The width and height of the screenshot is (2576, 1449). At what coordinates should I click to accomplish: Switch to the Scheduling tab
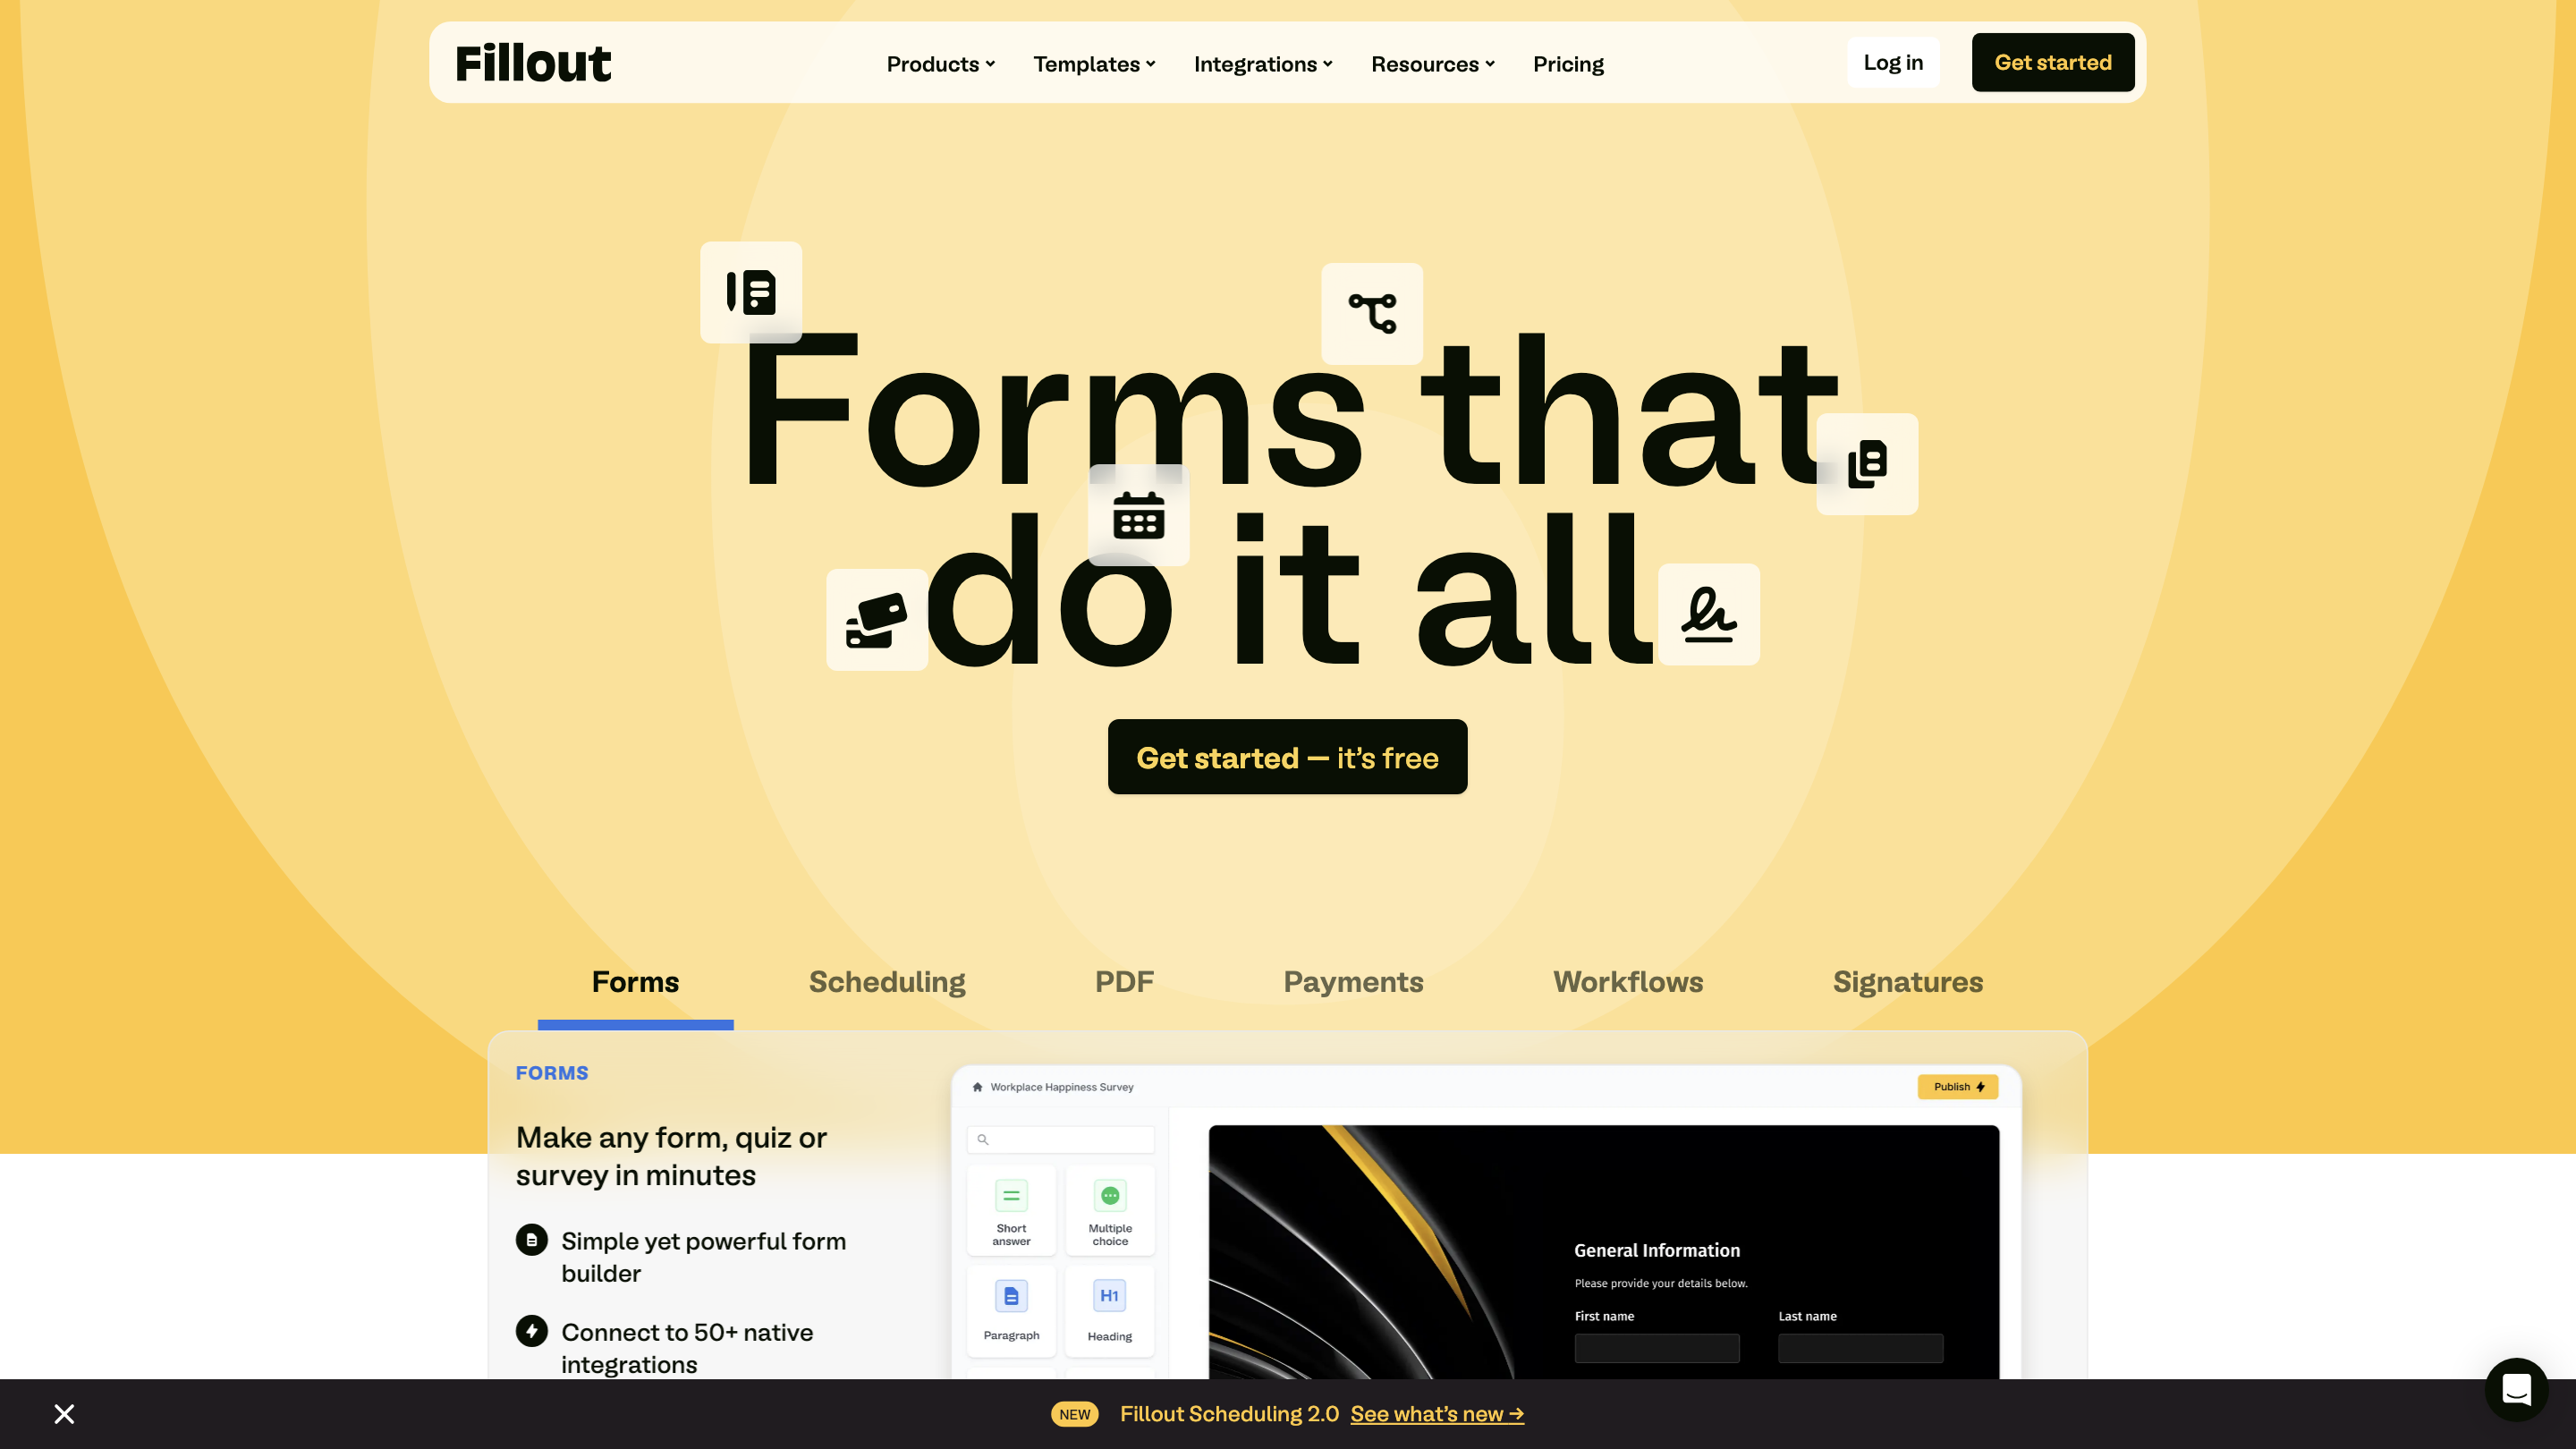point(886,982)
